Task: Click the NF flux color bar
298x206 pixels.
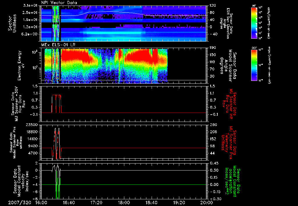Action: point(254,23)
